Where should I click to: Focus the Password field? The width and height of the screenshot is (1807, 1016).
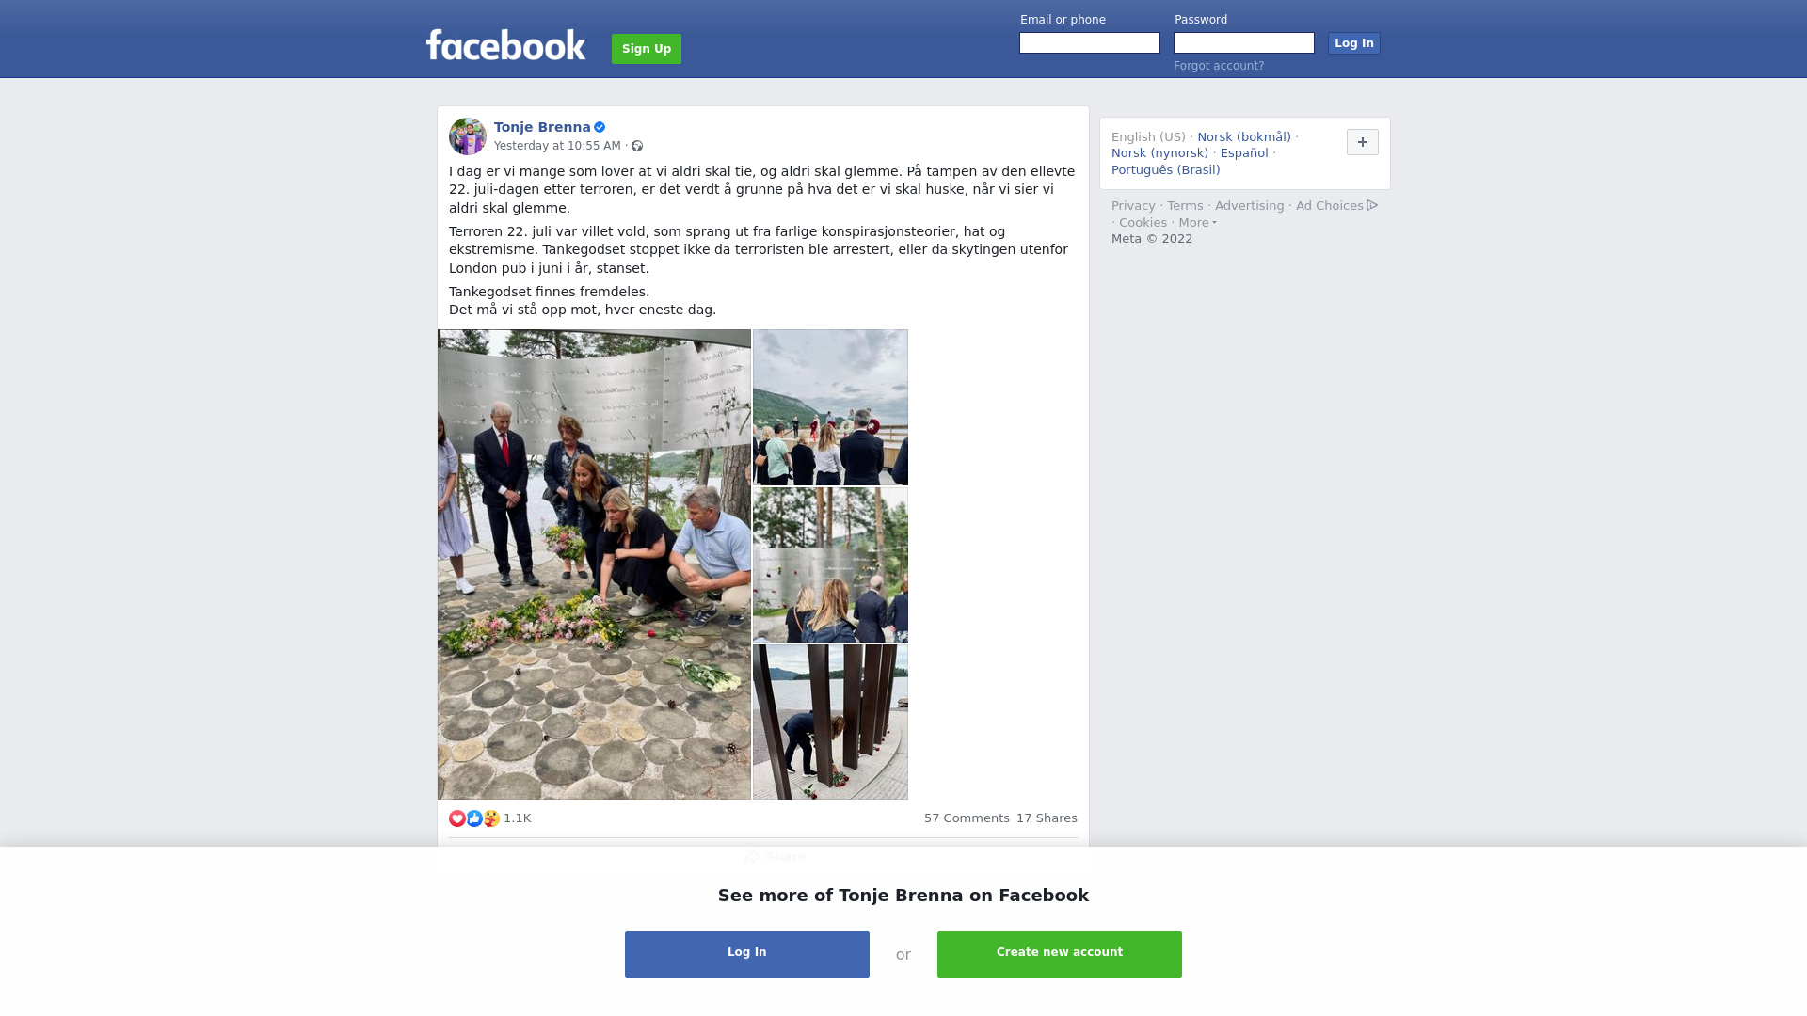(1244, 43)
